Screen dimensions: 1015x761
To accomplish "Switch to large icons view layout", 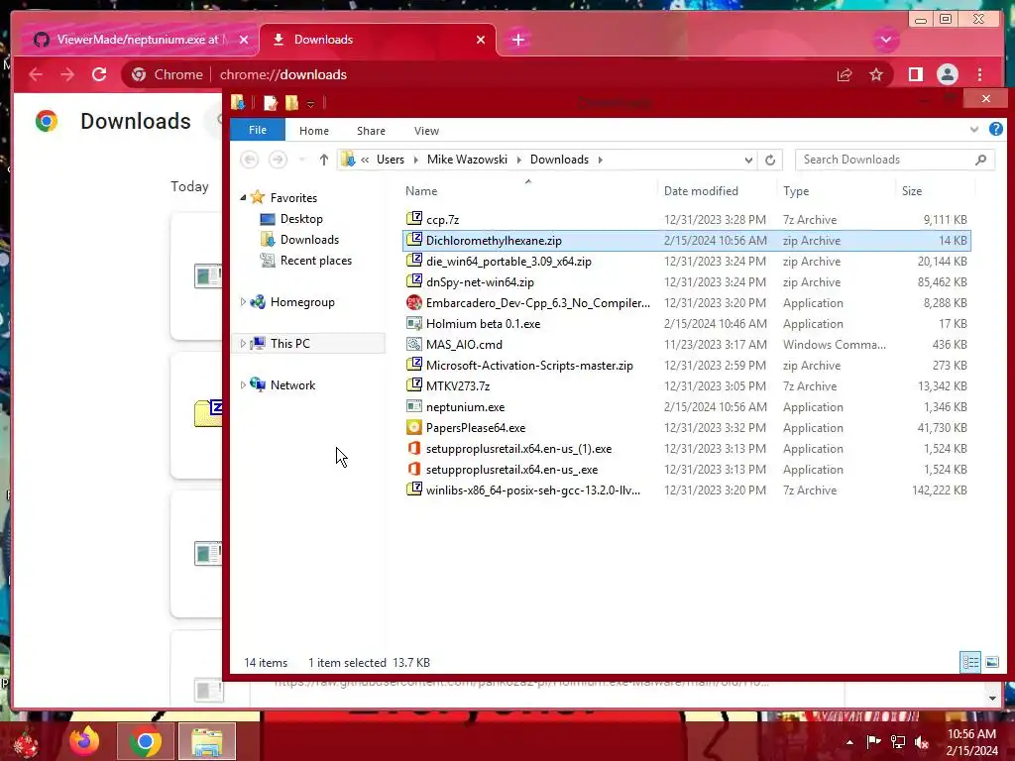I will coord(991,662).
